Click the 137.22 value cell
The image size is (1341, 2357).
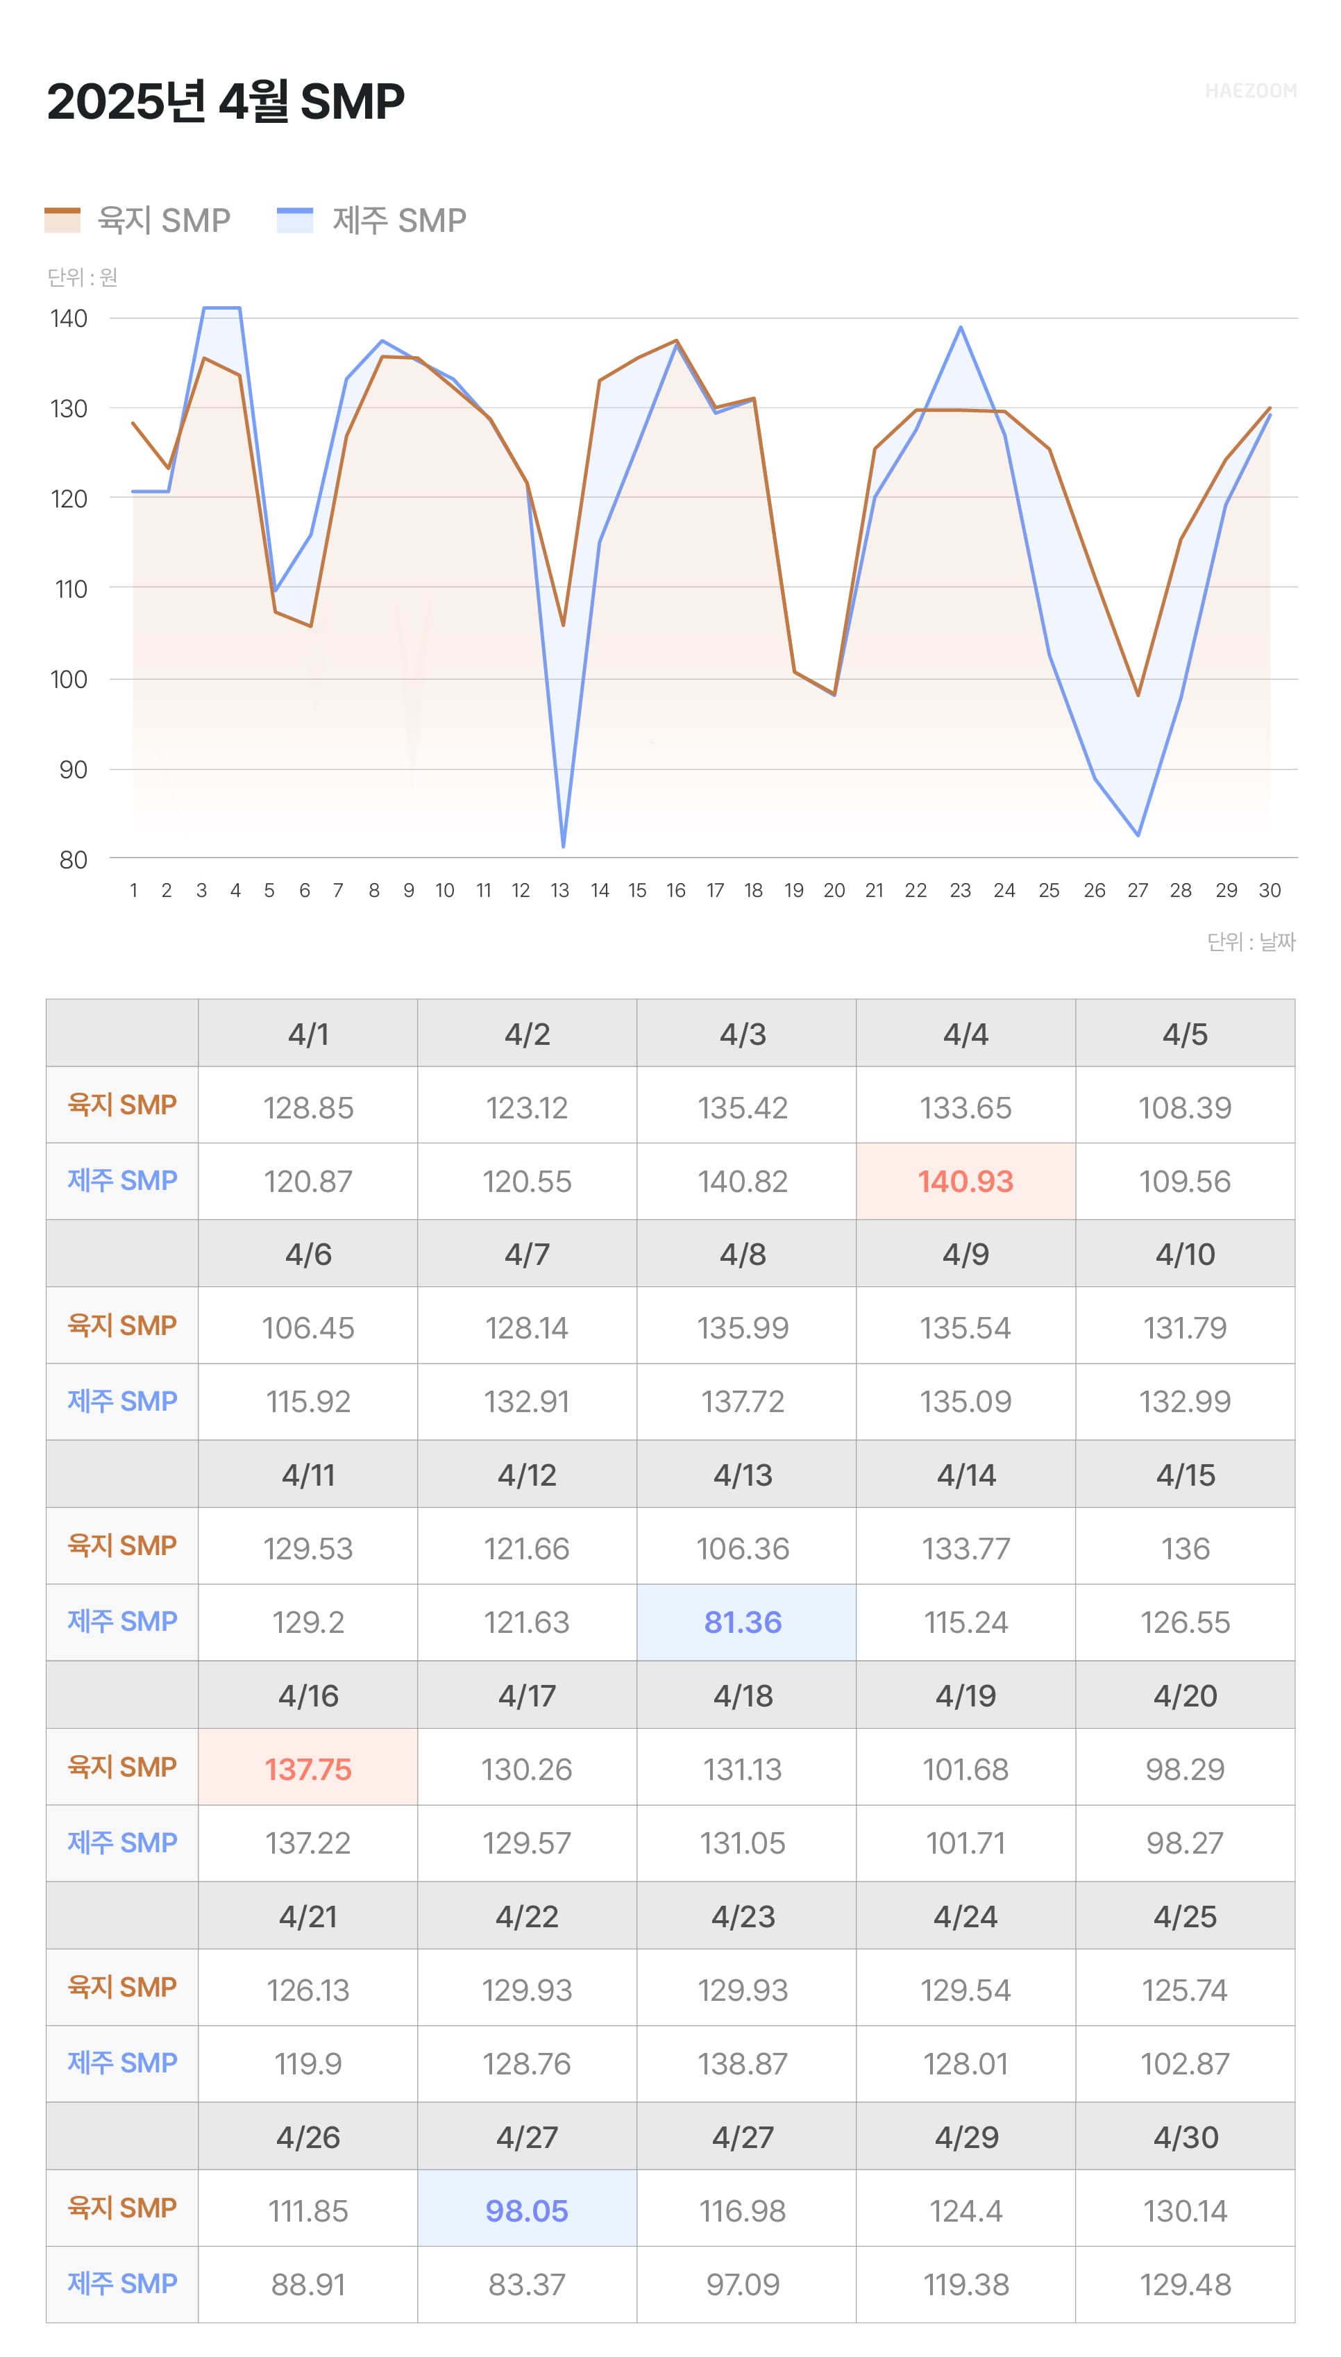(x=307, y=1843)
